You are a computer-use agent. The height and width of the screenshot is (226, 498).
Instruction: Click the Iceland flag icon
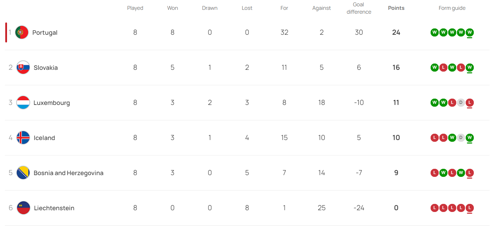(x=23, y=138)
